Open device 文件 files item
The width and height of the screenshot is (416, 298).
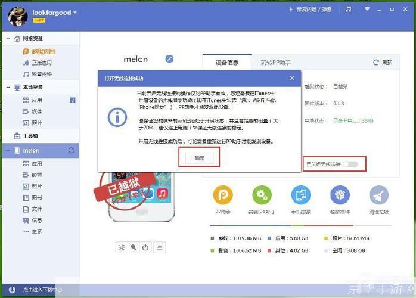33,209
